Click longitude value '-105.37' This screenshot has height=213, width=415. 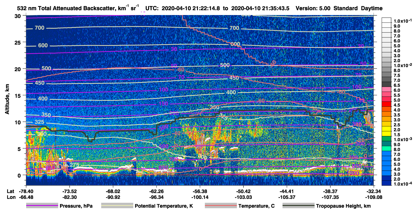[287, 197]
